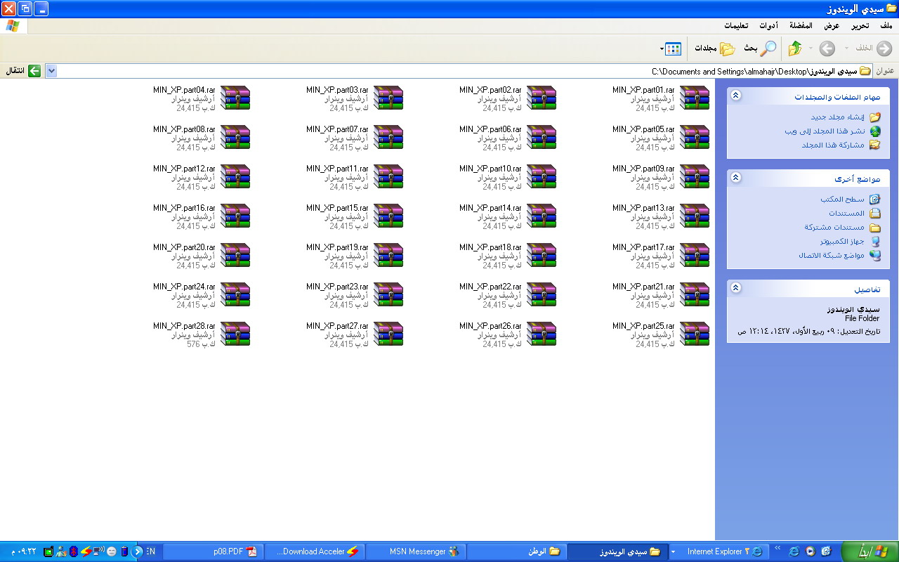Open the تعليمات (Help) menu

(736, 26)
